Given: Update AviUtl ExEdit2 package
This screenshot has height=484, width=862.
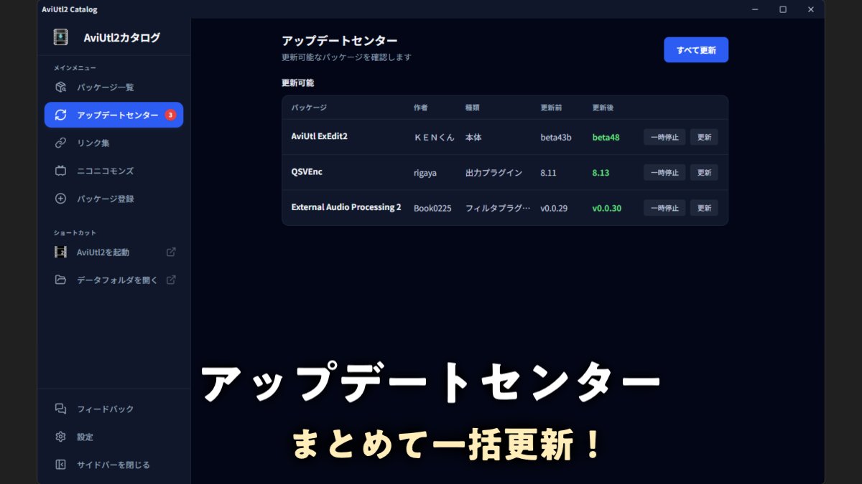Looking at the screenshot, I should (704, 137).
